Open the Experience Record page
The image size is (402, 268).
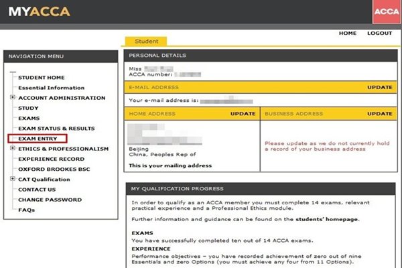[51, 159]
